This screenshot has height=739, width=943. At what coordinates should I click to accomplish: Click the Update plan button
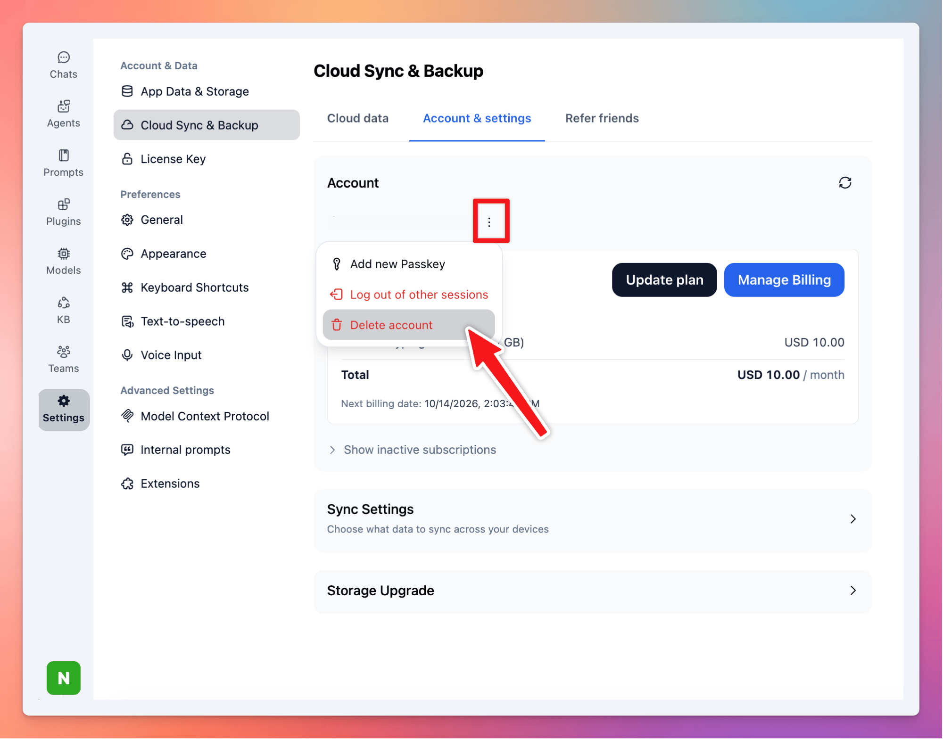click(x=664, y=280)
